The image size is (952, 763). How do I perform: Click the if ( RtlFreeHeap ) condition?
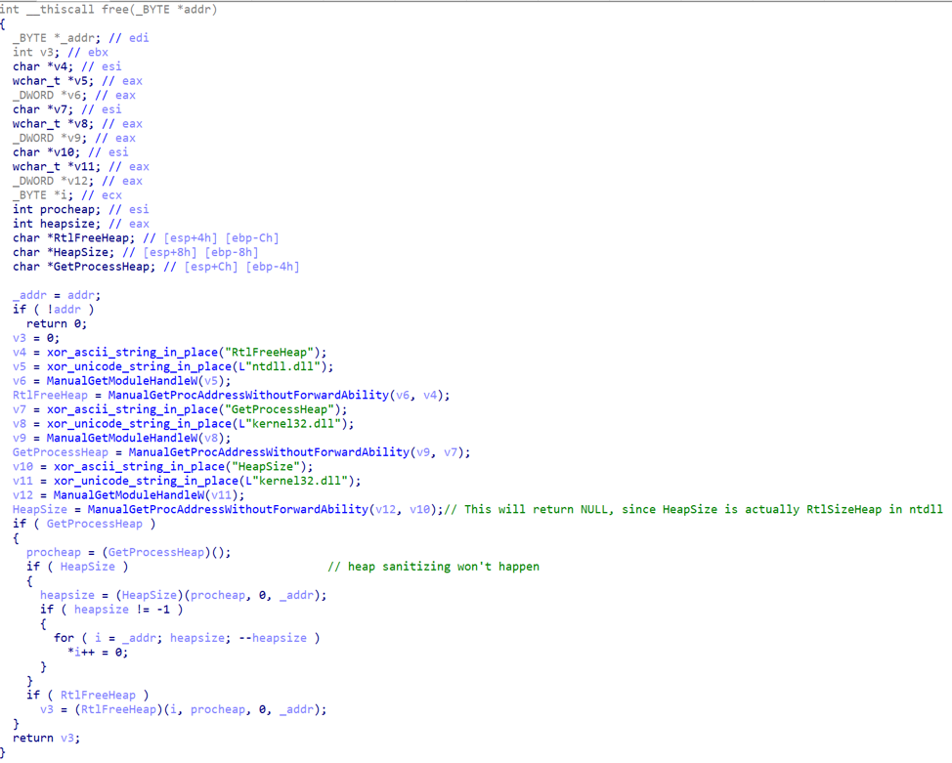point(87,695)
